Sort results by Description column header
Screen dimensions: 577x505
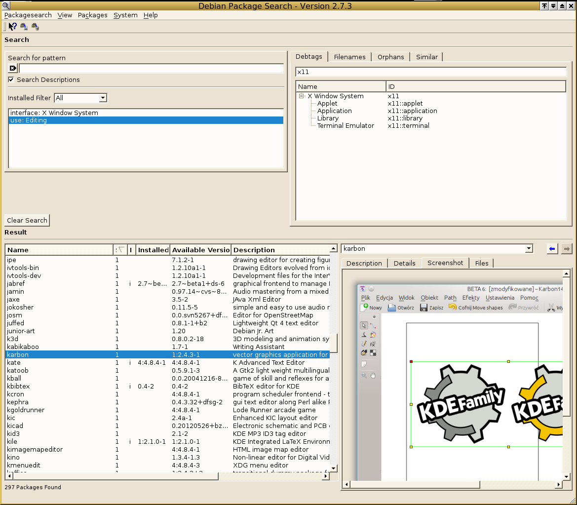[x=280, y=250]
